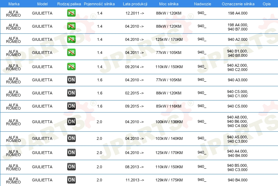Click the Pojemność silnika column header
278x186 pixels.
point(99,4)
